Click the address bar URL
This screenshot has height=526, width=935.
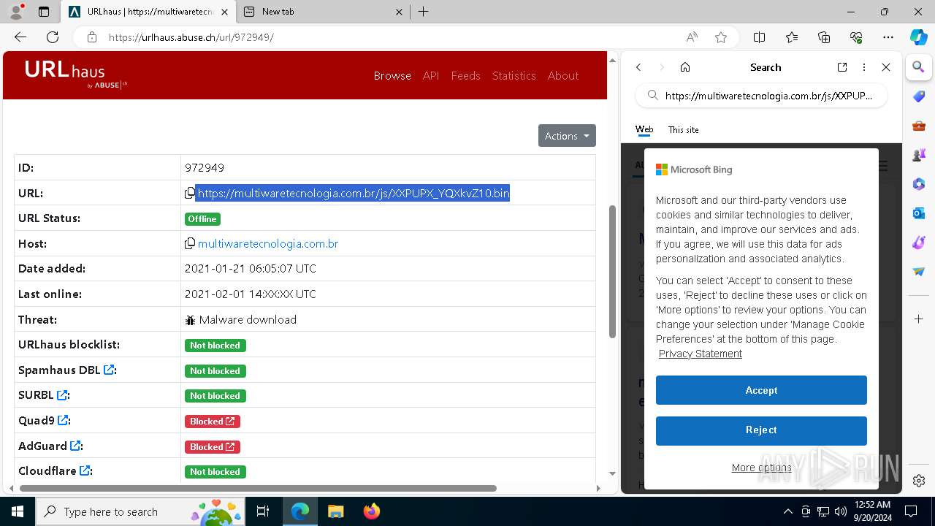point(191,37)
